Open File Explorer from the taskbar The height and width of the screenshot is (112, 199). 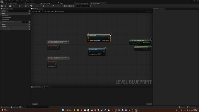78,110
